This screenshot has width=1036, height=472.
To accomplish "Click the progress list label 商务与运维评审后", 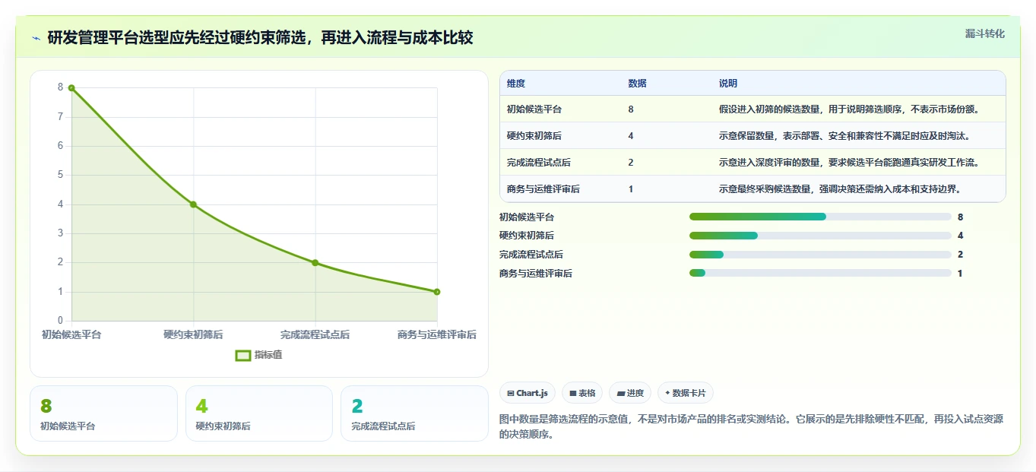I will click(x=536, y=273).
